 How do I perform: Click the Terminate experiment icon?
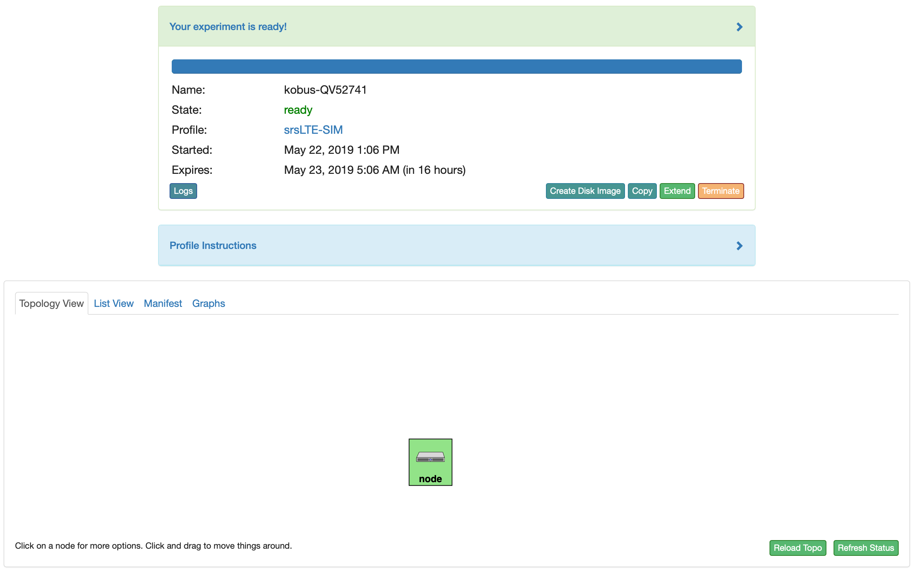[x=721, y=191]
